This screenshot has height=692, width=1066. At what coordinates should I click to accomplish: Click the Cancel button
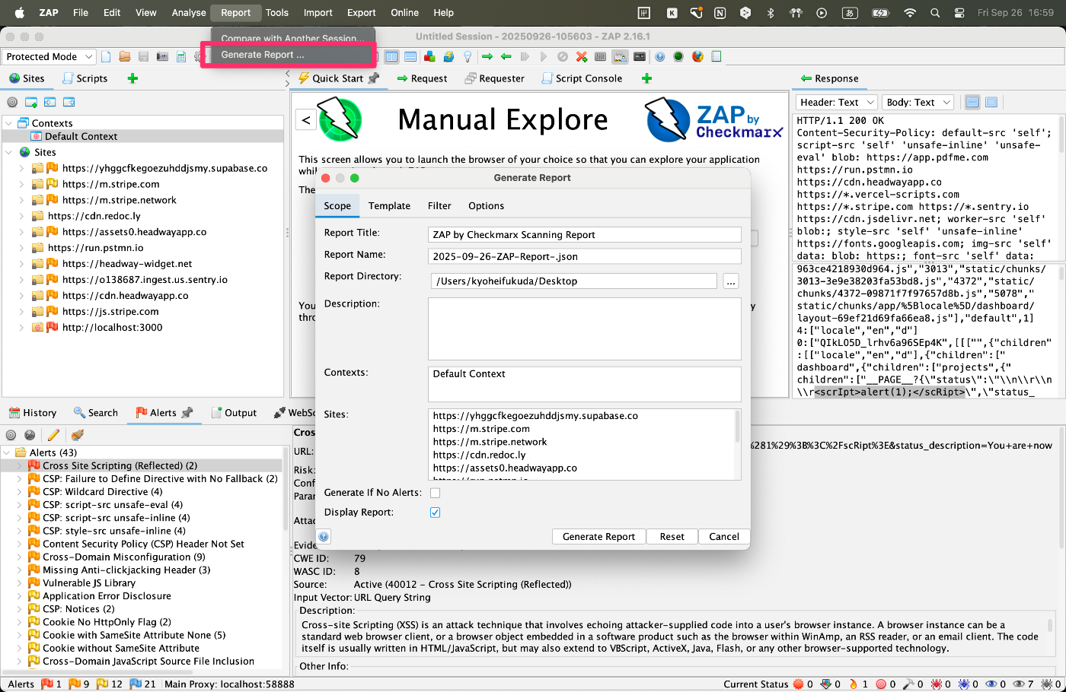[x=724, y=537]
